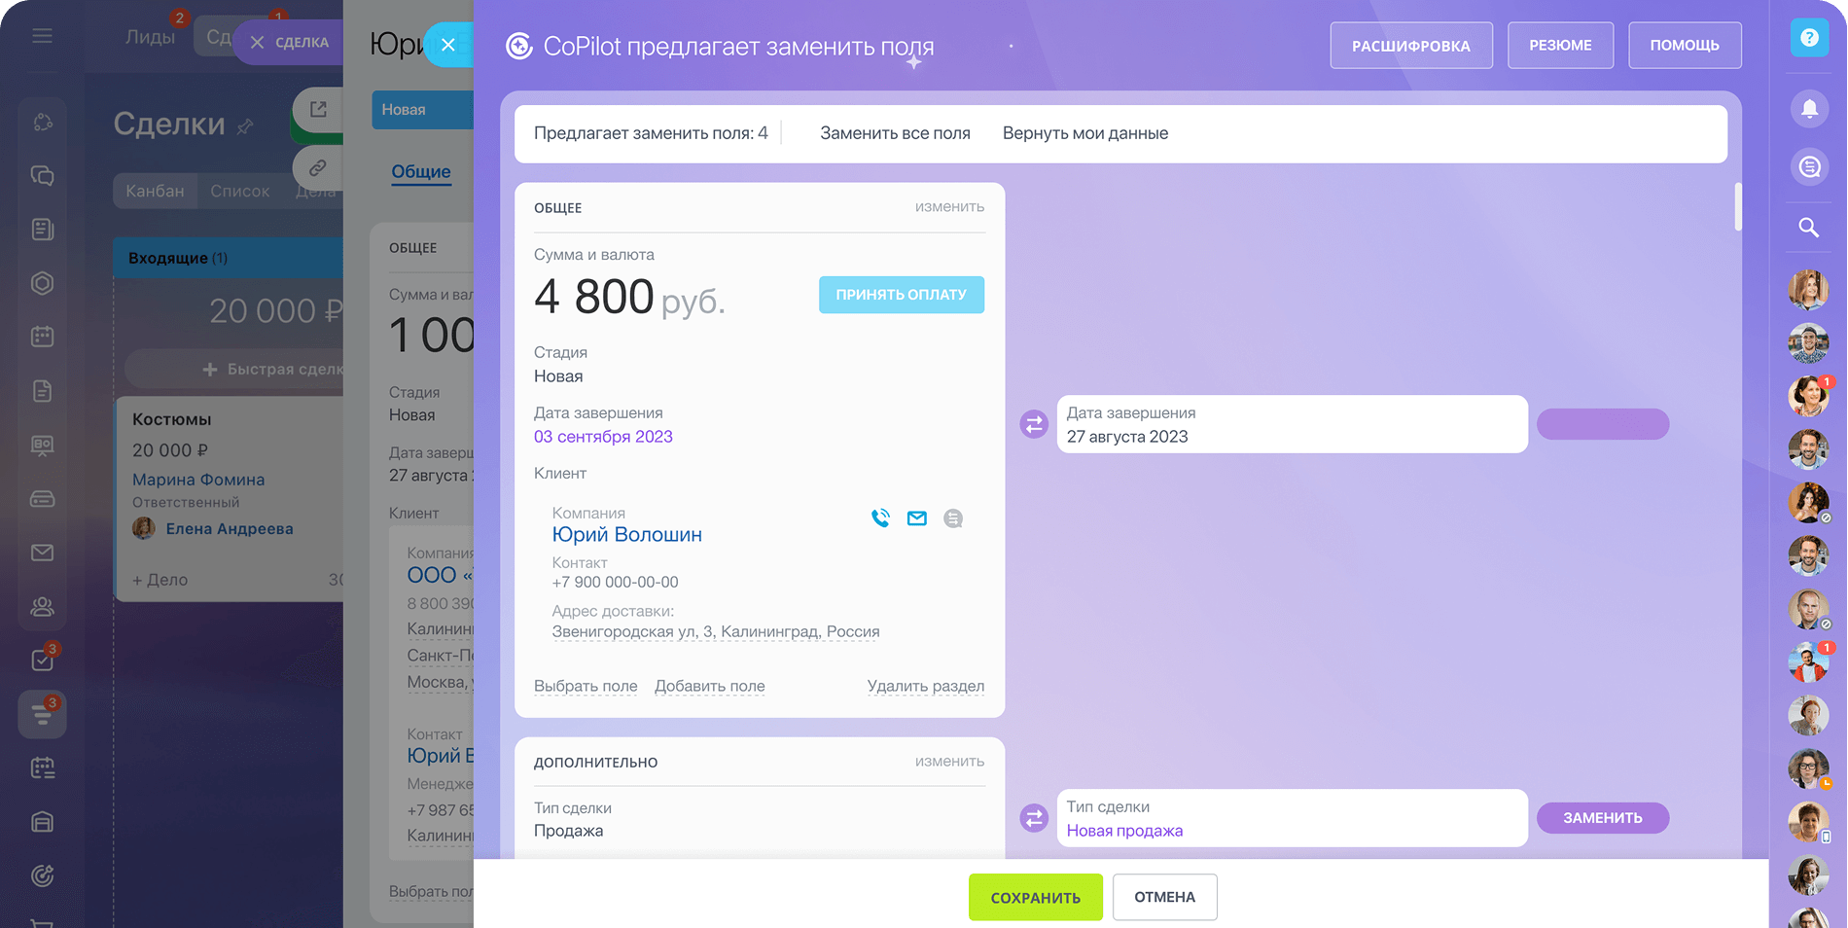The width and height of the screenshot is (1848, 928).
Task: Click the swap icon beside Тип сделки
Action: [x=1034, y=818]
